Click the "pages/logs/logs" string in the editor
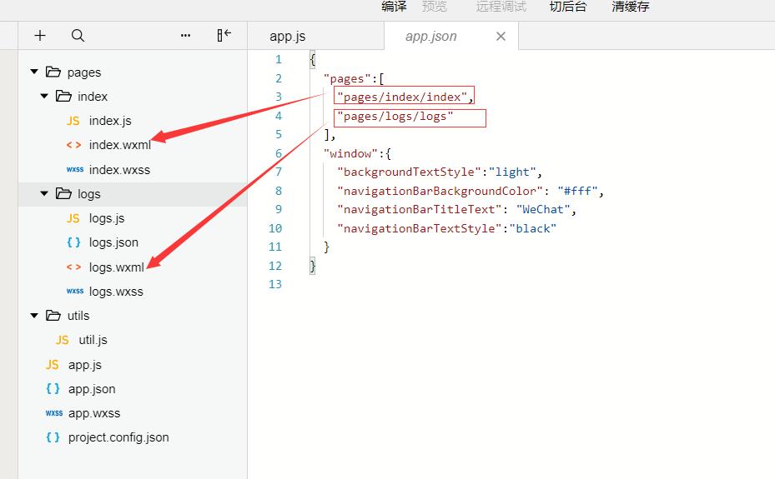Screen dimensions: 775x479 point(395,117)
